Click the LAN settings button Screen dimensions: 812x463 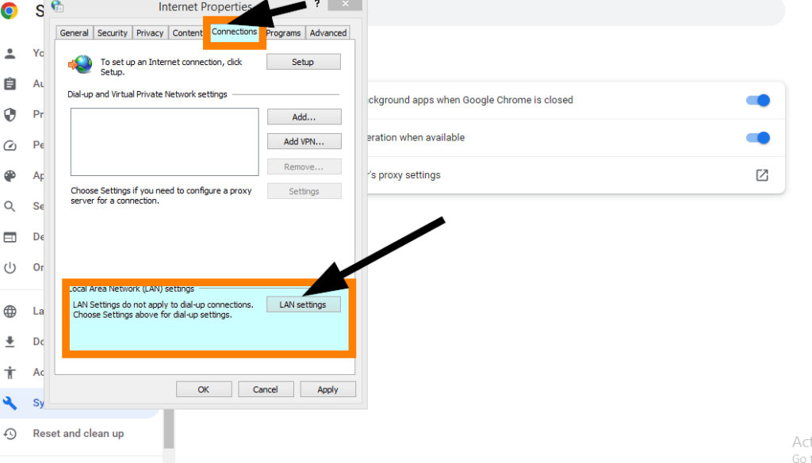pyautogui.click(x=303, y=304)
